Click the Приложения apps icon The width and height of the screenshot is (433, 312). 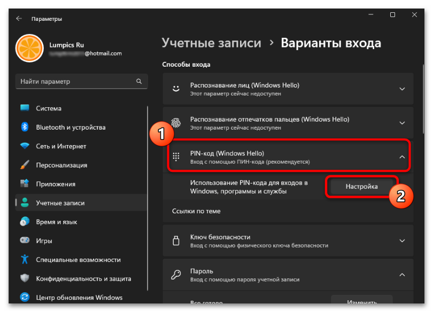point(25,183)
